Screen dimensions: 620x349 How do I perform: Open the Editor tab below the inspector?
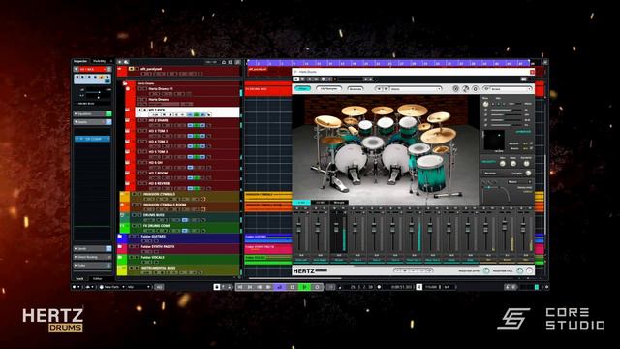97,278
